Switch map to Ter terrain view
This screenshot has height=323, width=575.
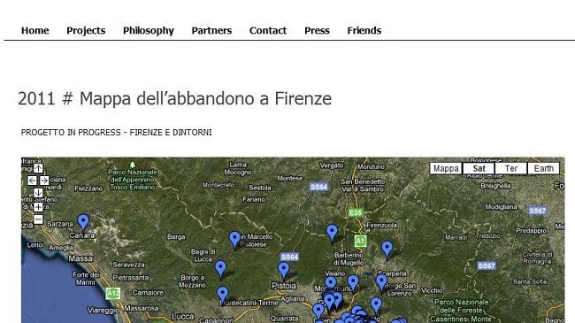pos(510,168)
